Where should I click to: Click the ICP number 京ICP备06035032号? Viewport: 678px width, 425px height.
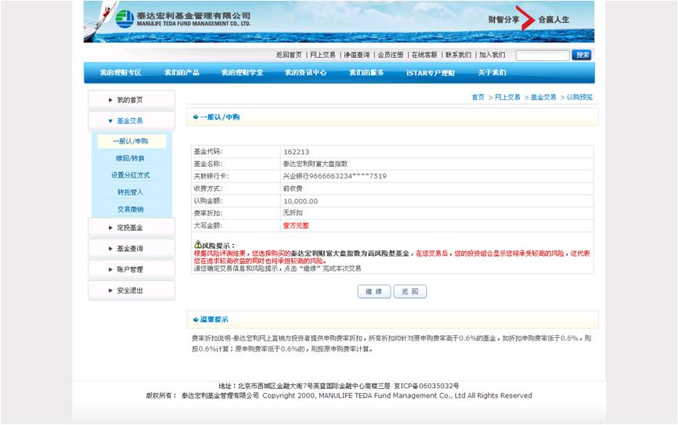[x=427, y=386]
